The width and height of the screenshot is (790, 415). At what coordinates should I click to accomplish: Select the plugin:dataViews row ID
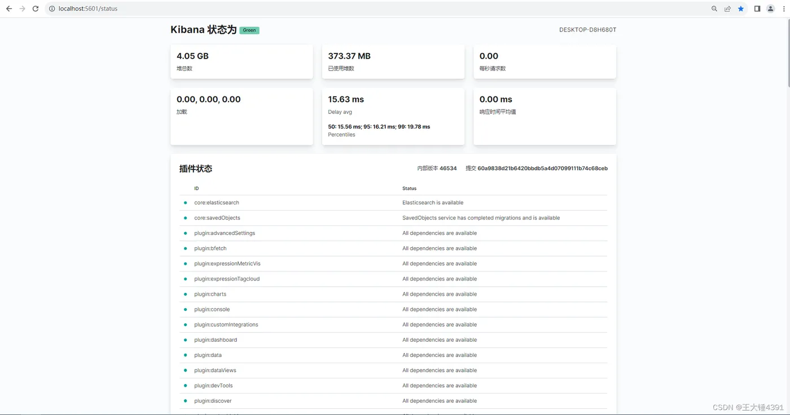click(215, 370)
